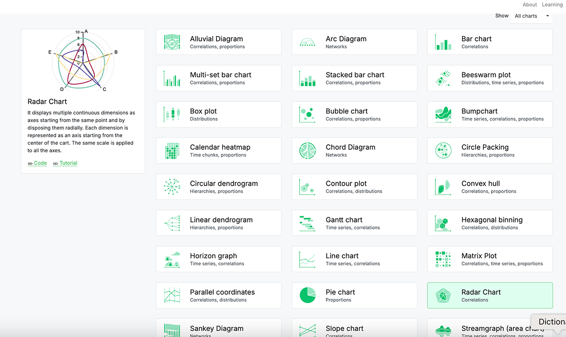Click the Dictionary popup

[553, 321]
